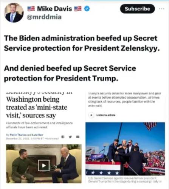The height and width of the screenshot is (189, 169).
Task: Open the @mrddmia handle link
Action: 44,17
